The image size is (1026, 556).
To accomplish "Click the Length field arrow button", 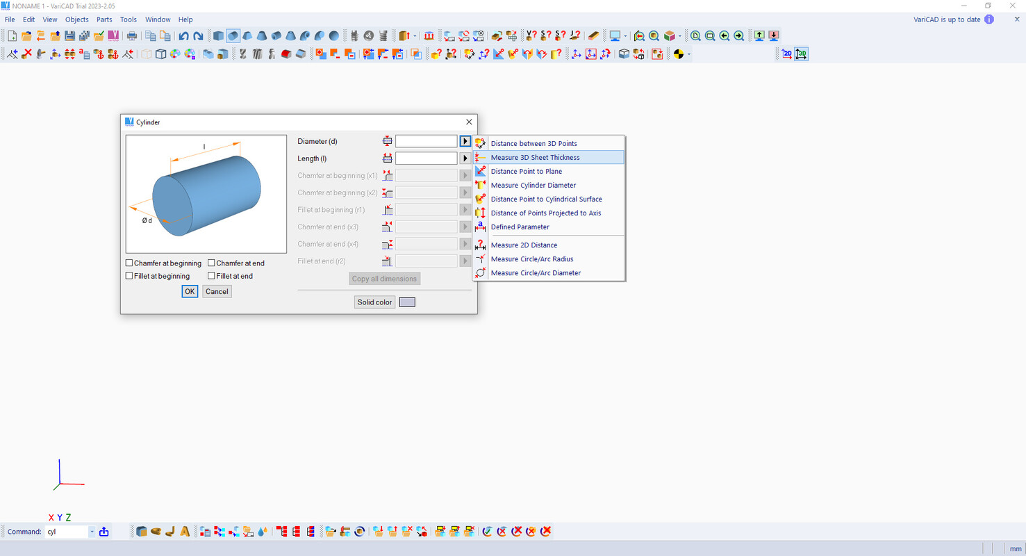I will click(x=465, y=158).
